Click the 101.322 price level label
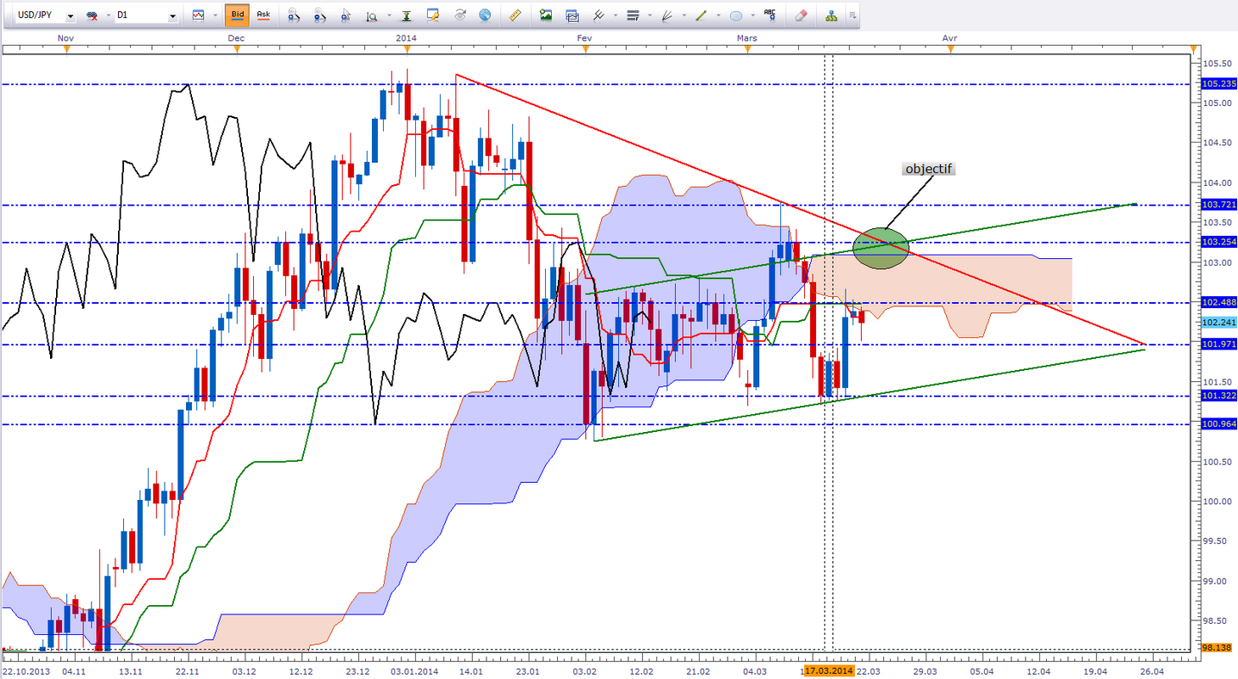The image size is (1238, 679). [1219, 396]
